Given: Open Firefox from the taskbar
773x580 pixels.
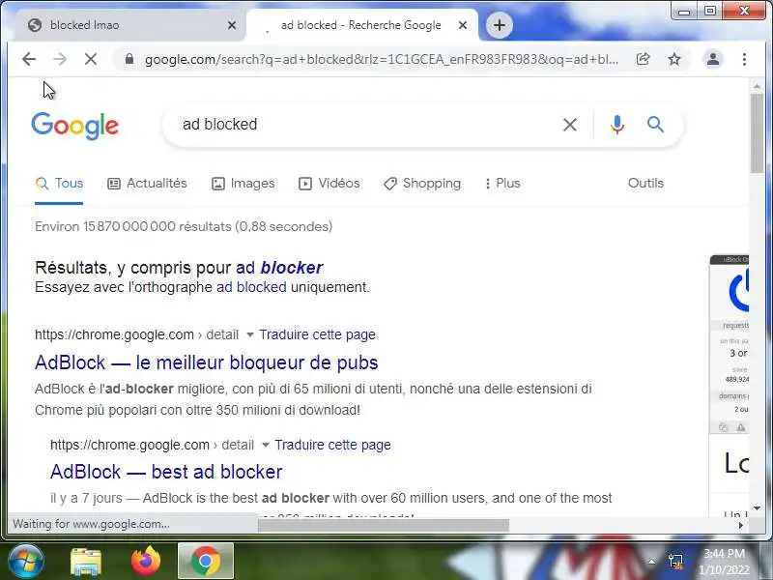Looking at the screenshot, I should (x=146, y=561).
